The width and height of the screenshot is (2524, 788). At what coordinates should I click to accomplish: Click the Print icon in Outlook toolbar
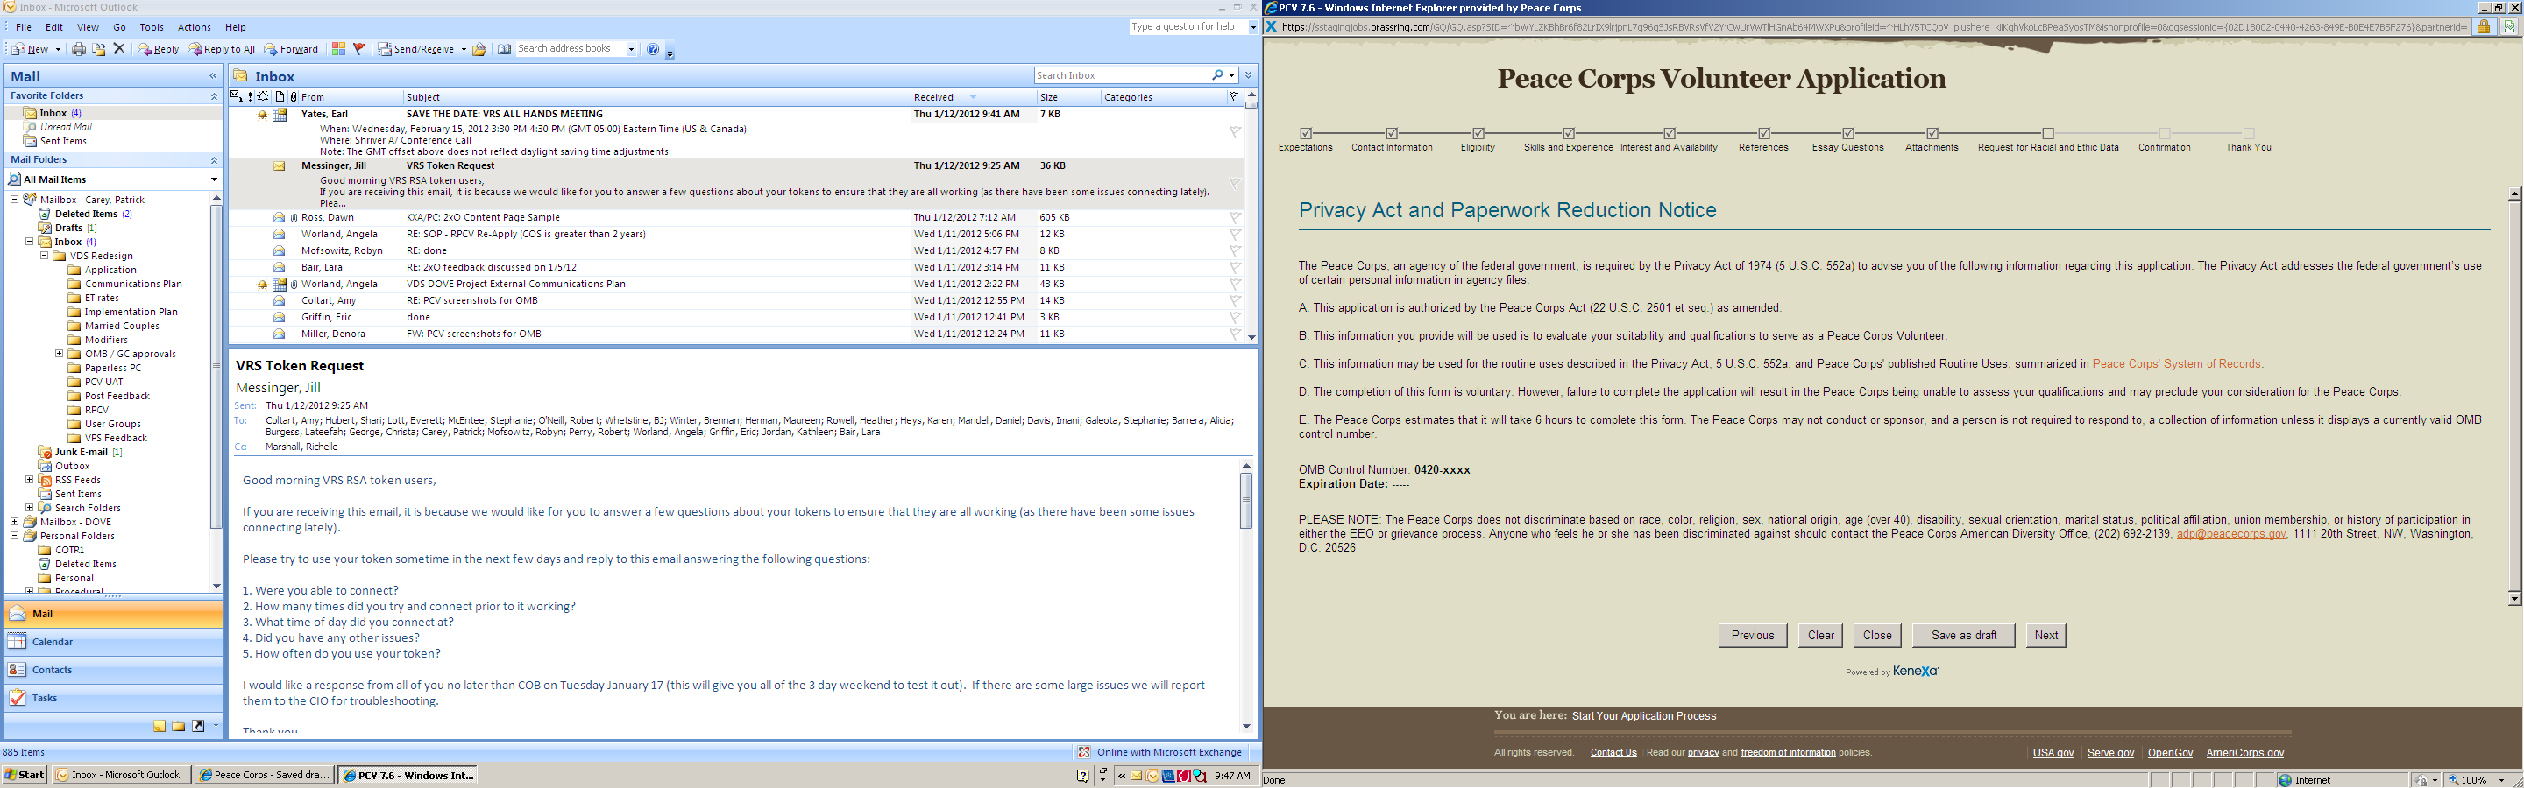pyautogui.click(x=78, y=49)
